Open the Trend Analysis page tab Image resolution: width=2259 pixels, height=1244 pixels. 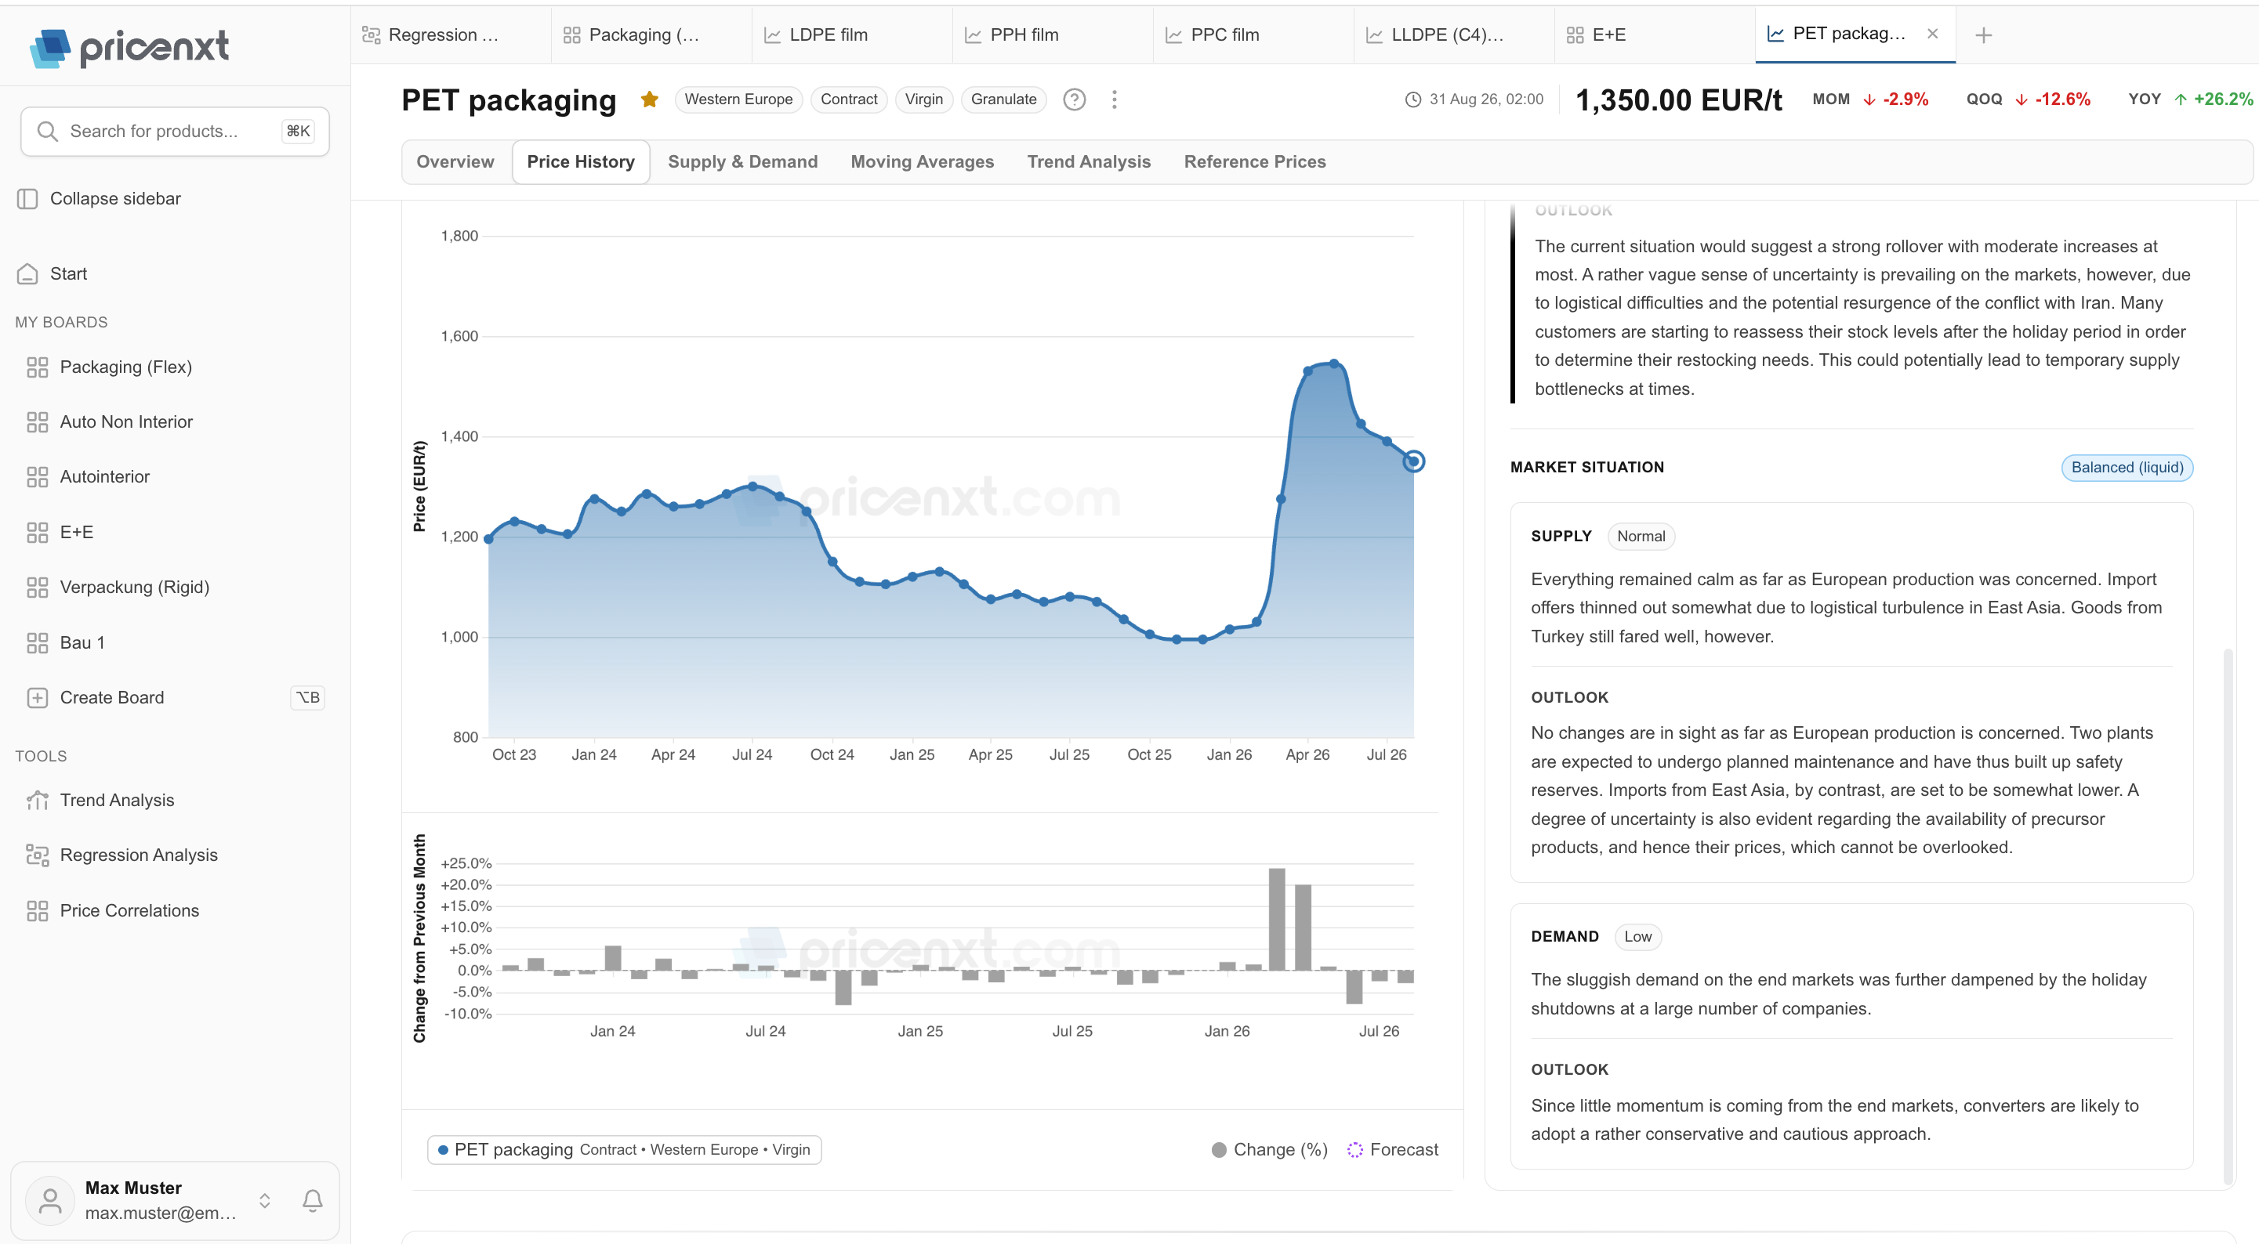[x=1090, y=162]
